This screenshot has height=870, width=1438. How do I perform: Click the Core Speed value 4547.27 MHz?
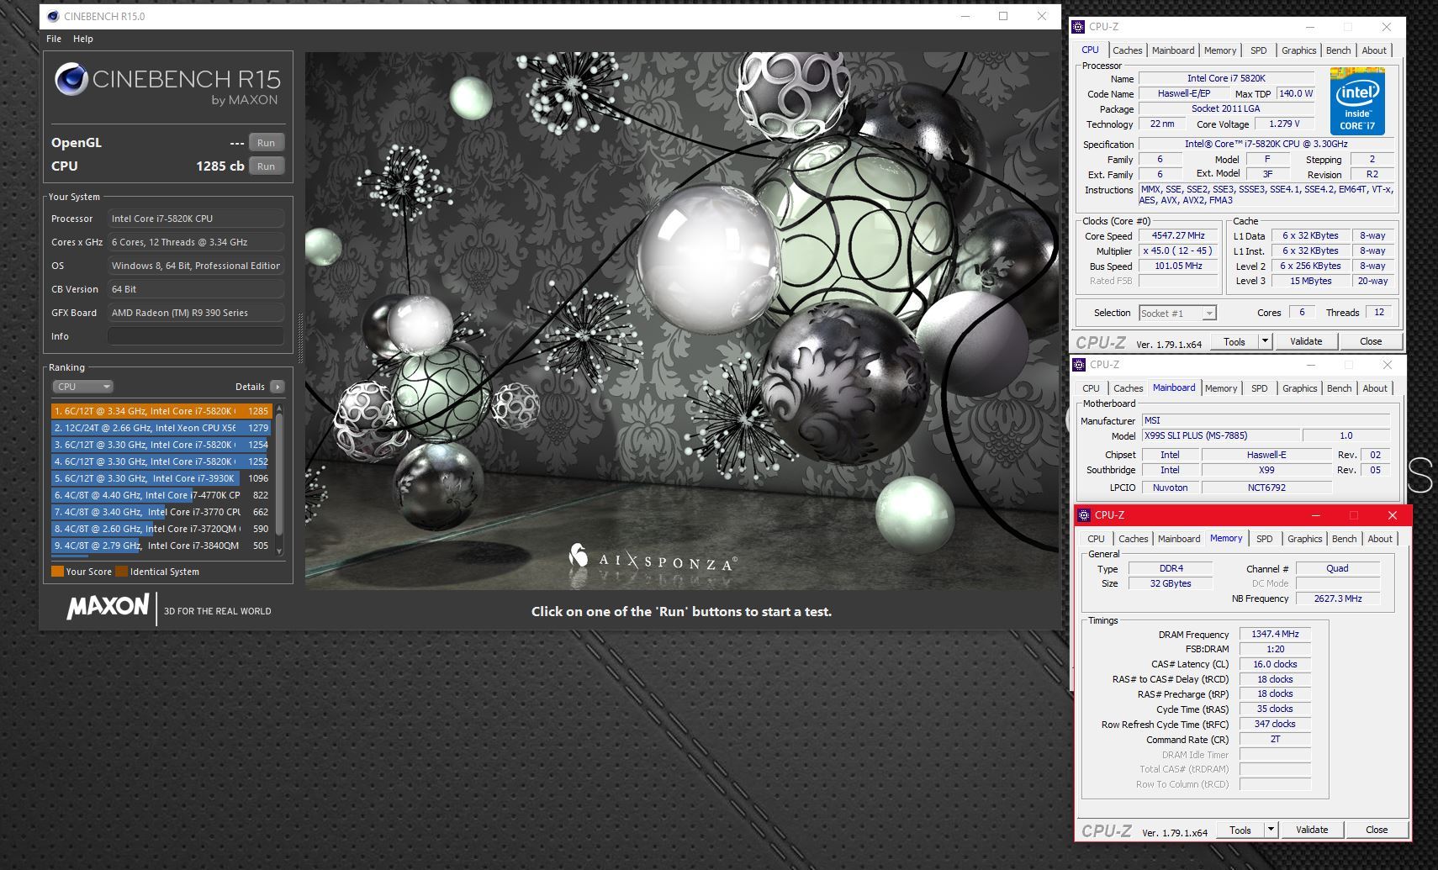pos(1178,236)
